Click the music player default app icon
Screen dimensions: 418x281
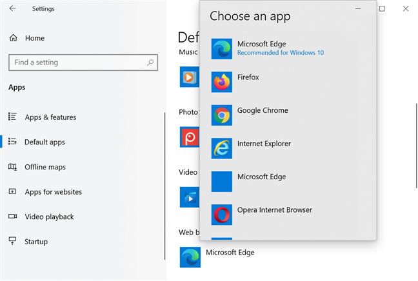[x=189, y=77]
